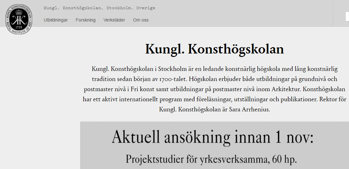349x169 pixels.
Task: Click Projektstudier för yrkesverksamma, 60 hp text
Action: [211, 159]
